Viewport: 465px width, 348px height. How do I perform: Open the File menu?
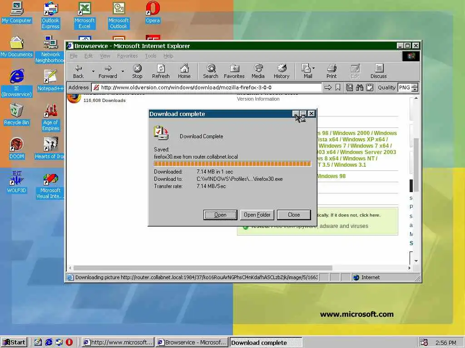[x=74, y=56]
